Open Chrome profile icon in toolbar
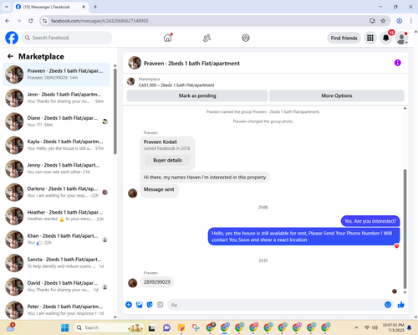Viewport: 418px width, 335px height. [399, 21]
